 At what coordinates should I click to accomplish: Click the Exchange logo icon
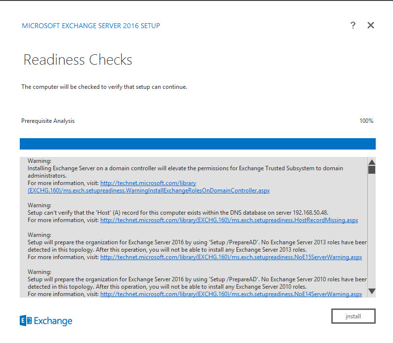[26, 321]
